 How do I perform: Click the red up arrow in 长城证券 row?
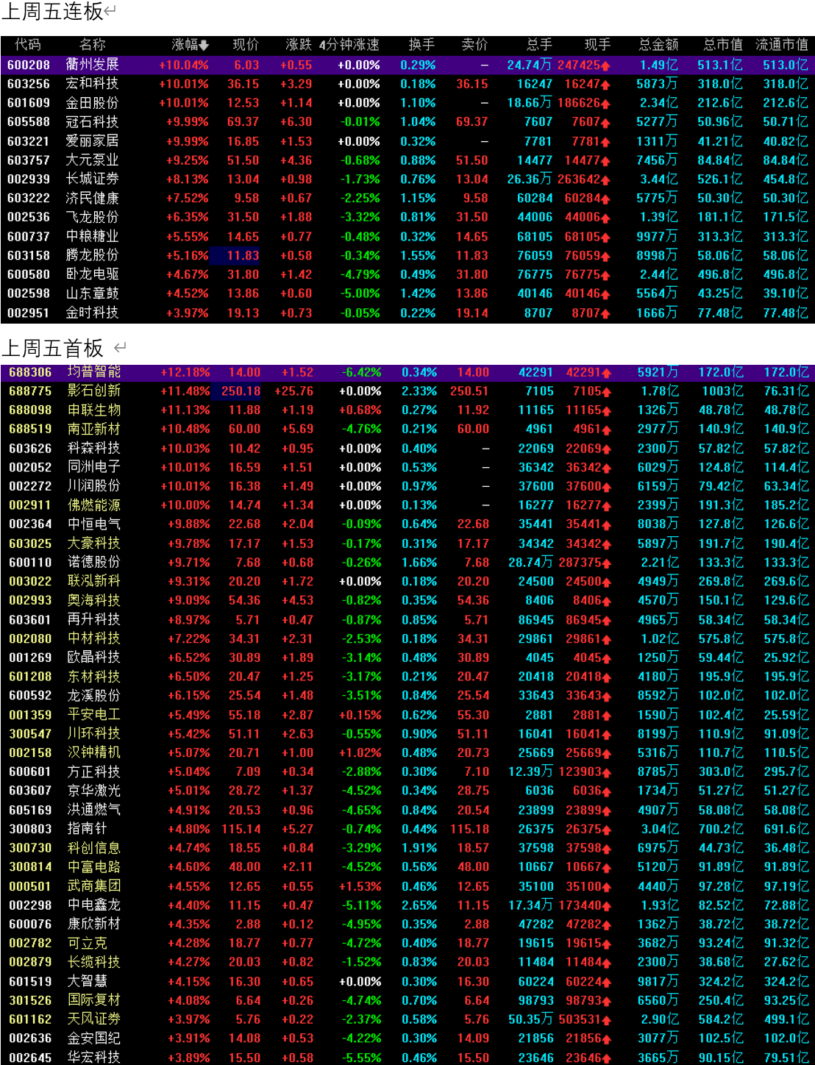click(605, 179)
